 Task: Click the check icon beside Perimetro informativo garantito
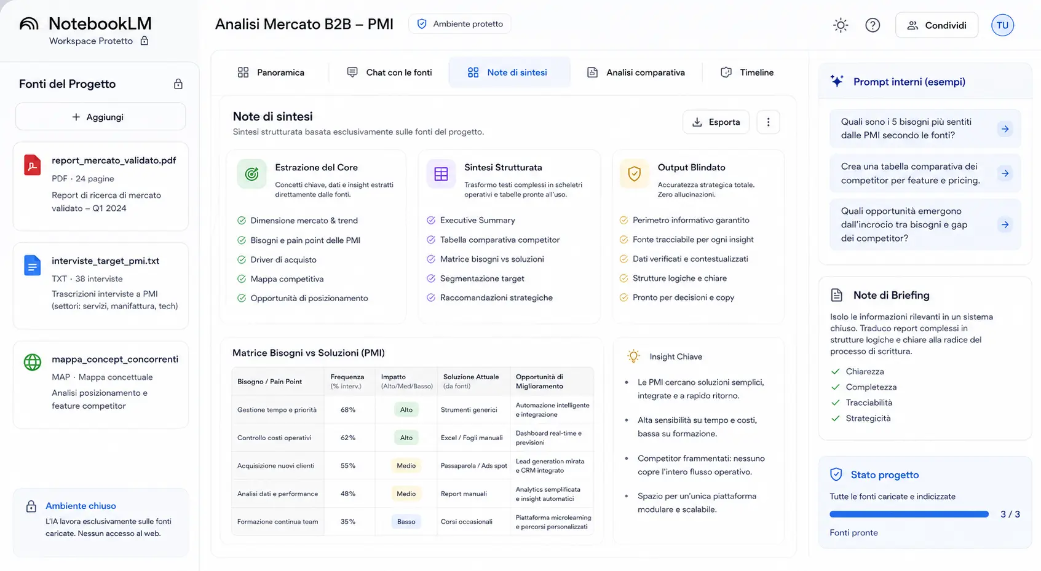coord(623,220)
